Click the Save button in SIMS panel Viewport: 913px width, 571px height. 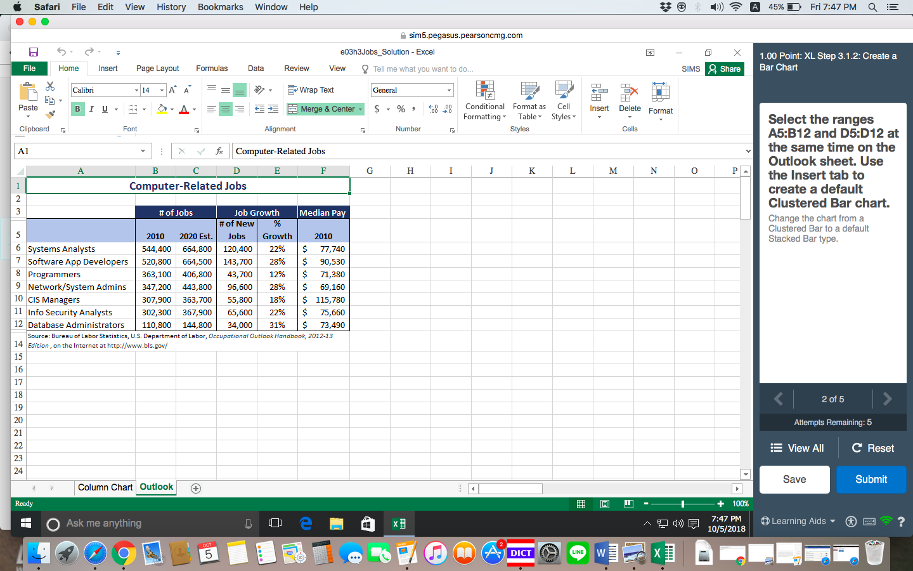794,479
